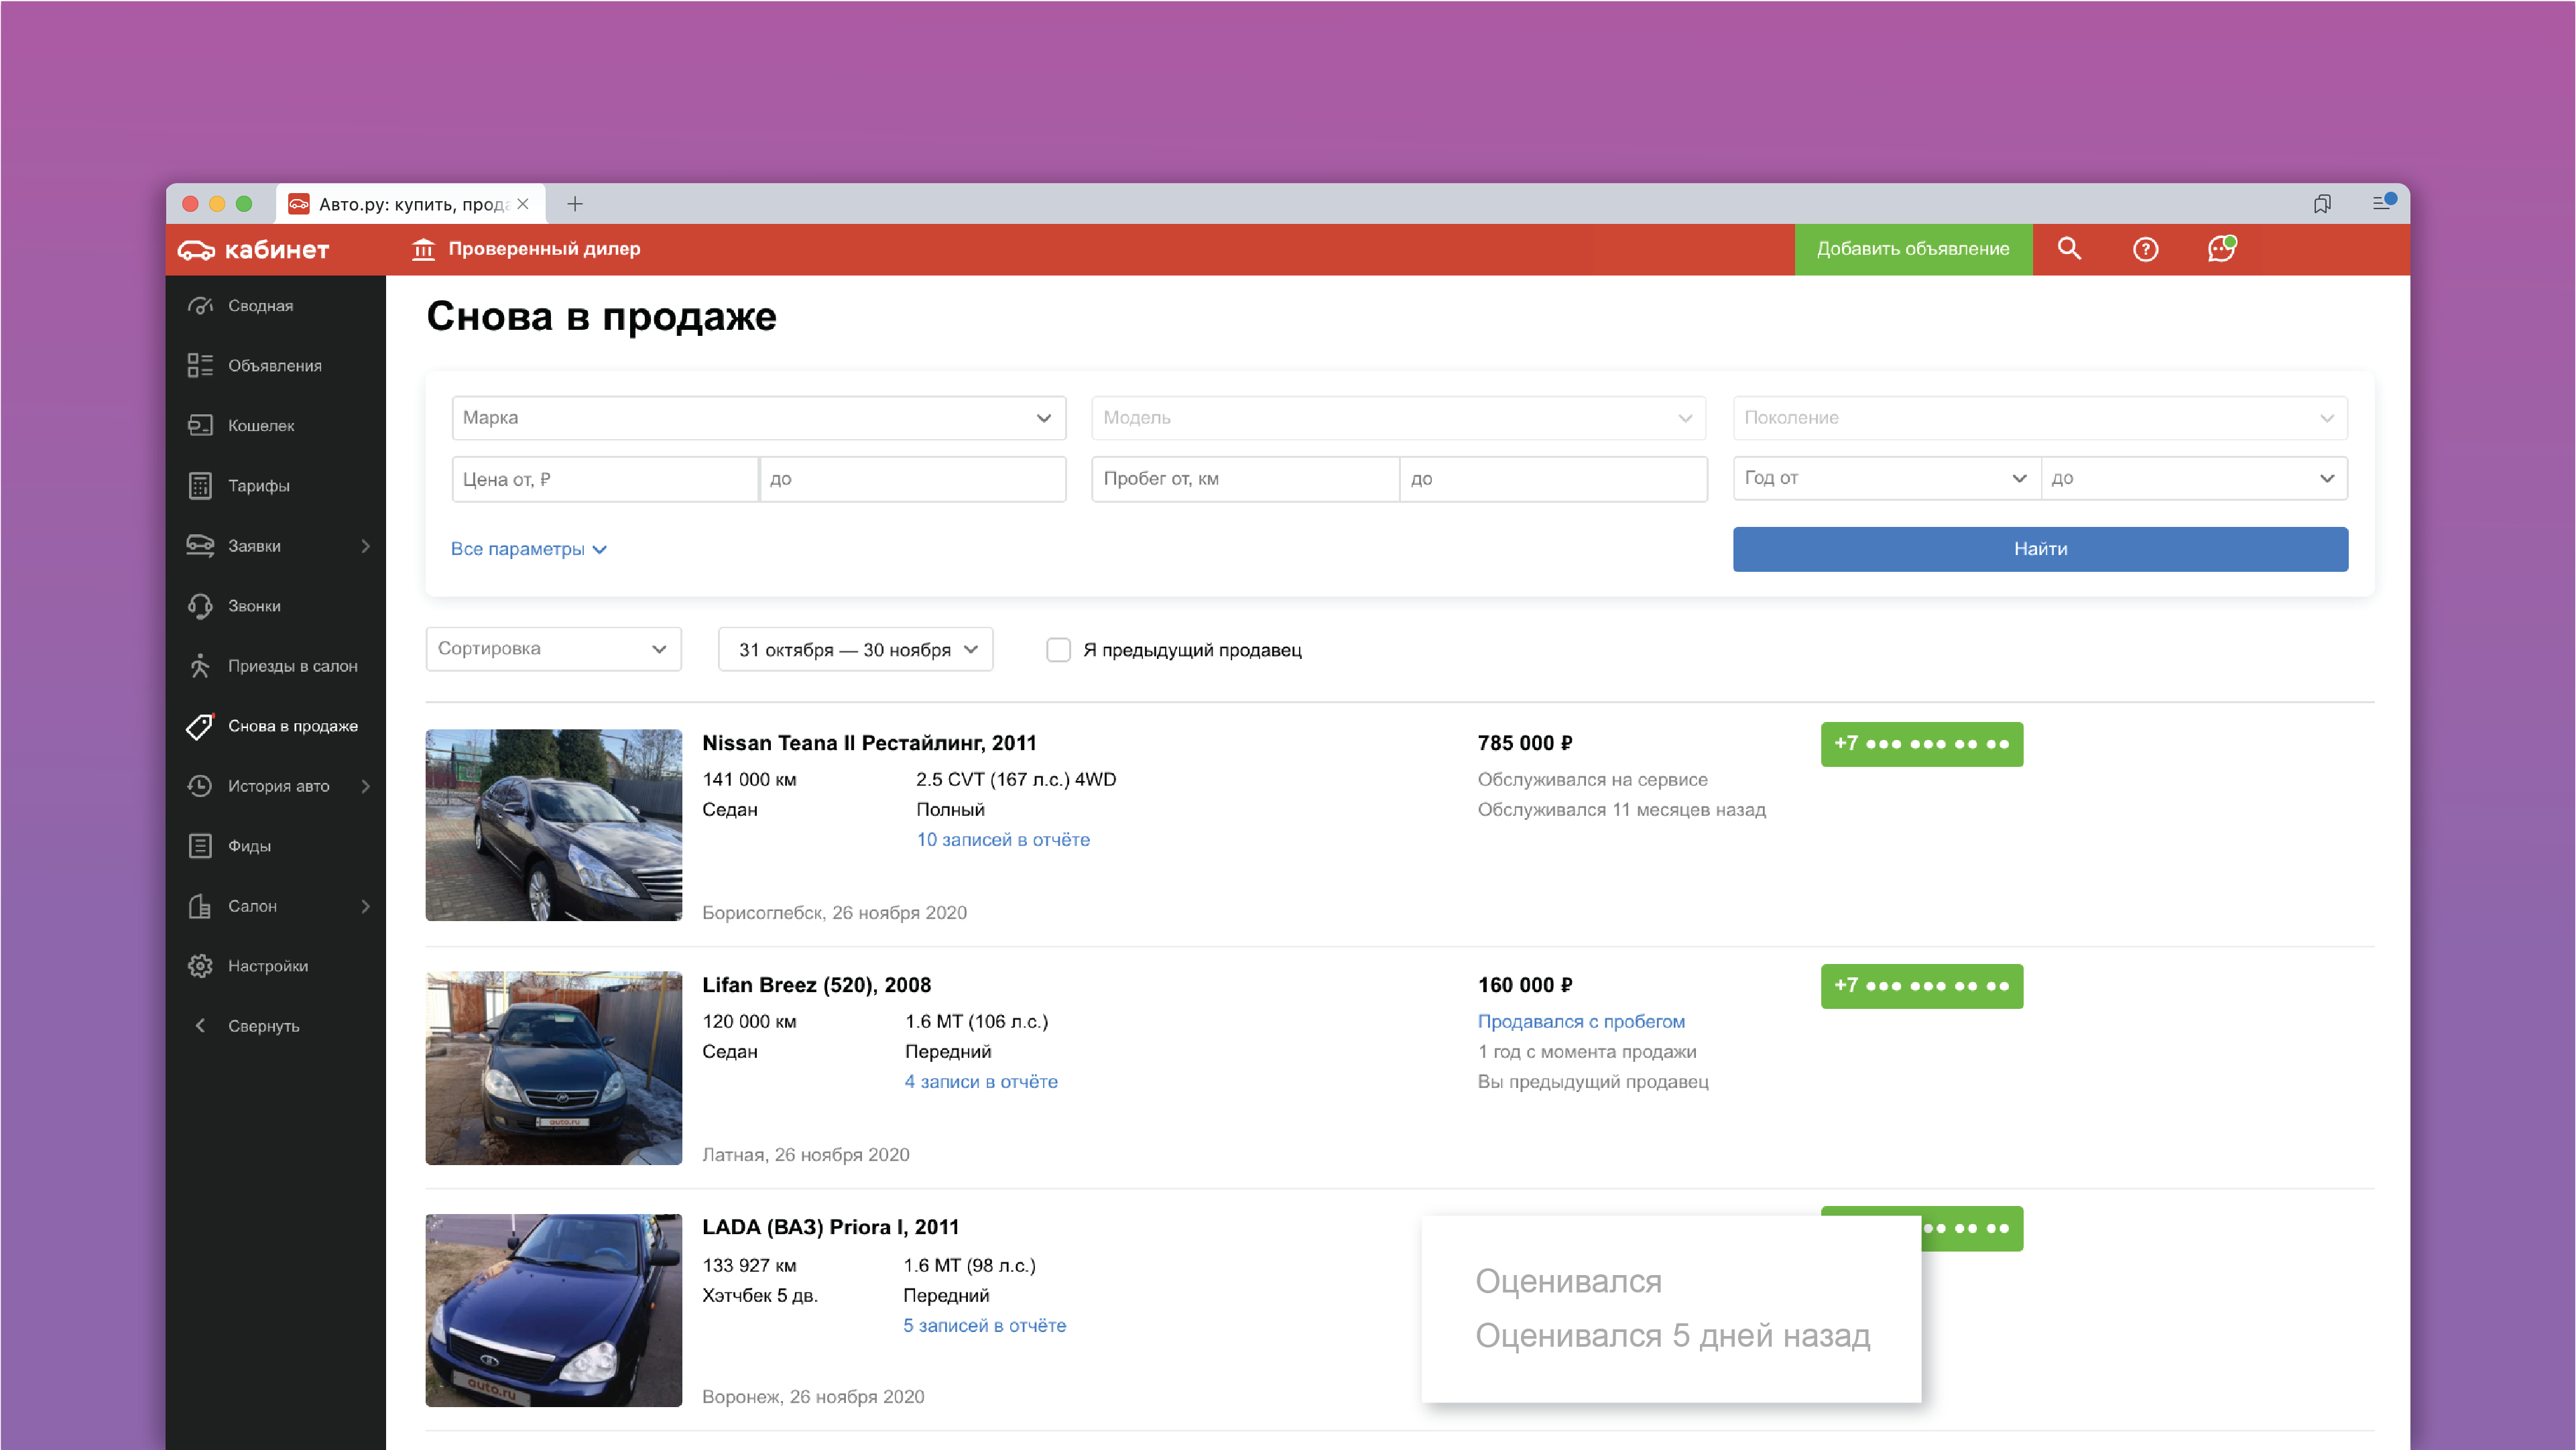Open the Сортировка dropdown
The width and height of the screenshot is (2576, 1450).
pos(553,649)
